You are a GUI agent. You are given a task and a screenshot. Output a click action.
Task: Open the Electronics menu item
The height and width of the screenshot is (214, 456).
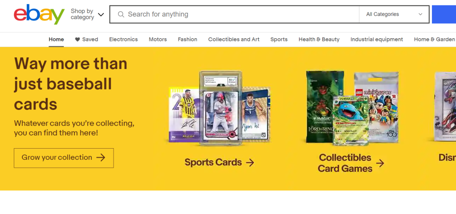tap(123, 40)
